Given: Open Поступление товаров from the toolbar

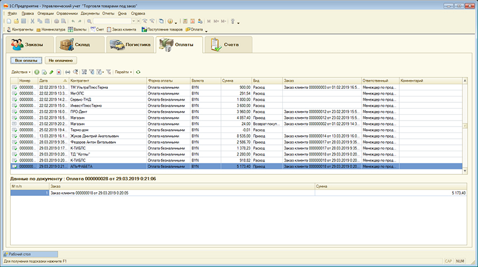Looking at the screenshot, I should [163, 29].
